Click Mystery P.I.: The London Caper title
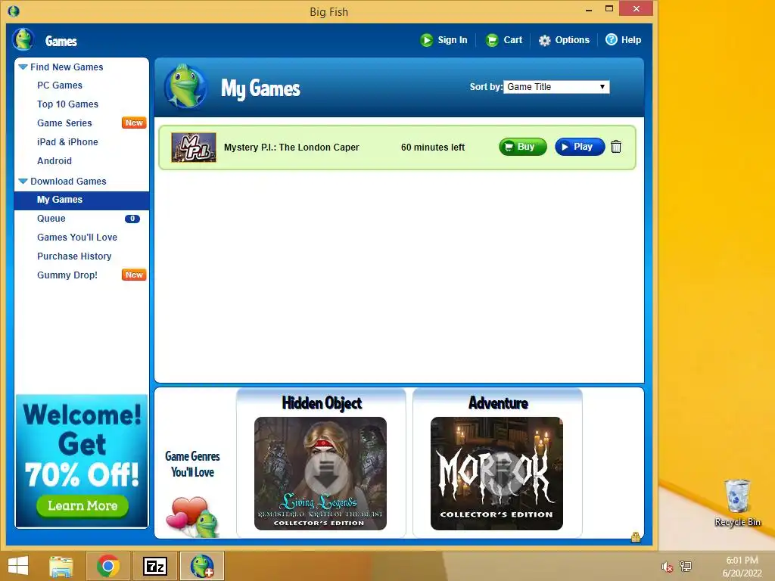The height and width of the screenshot is (581, 775). [x=291, y=148]
